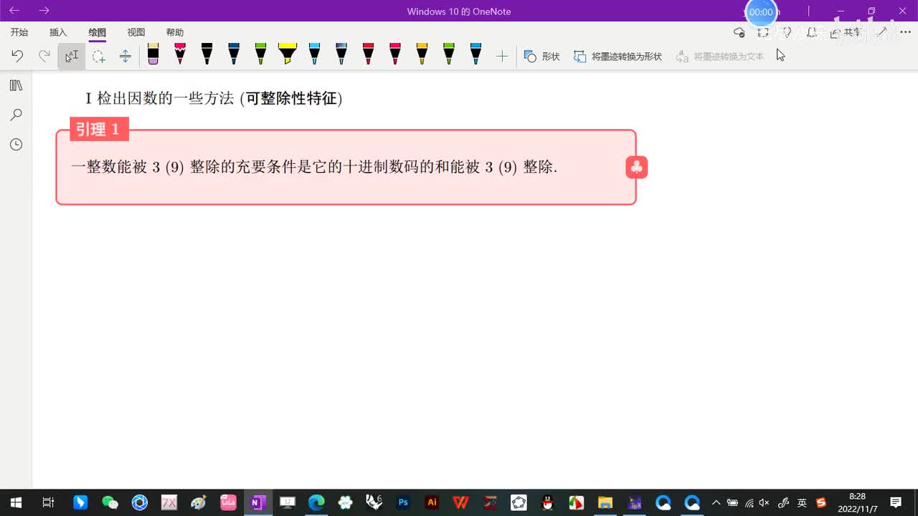918x516 pixels.
Task: Switch input language indicator 英
Action: (x=802, y=502)
